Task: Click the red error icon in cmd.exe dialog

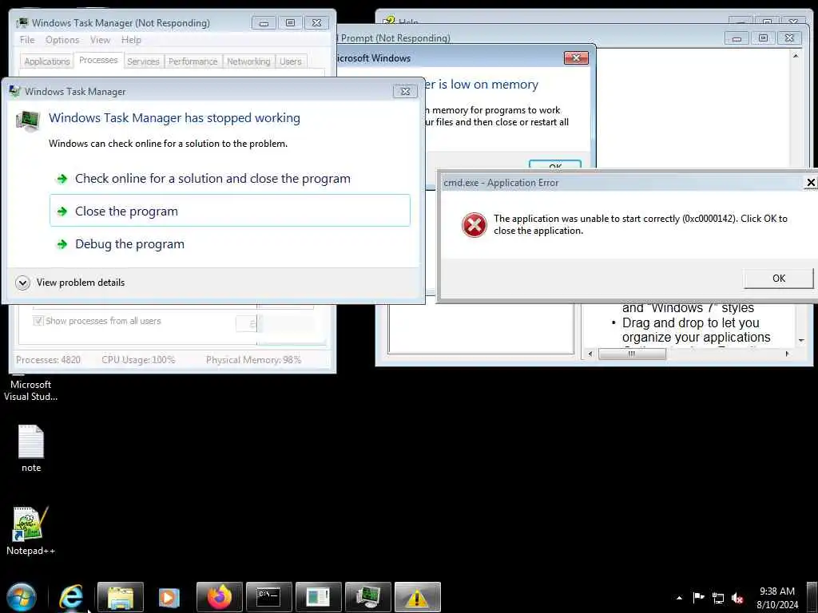Action: click(x=474, y=225)
